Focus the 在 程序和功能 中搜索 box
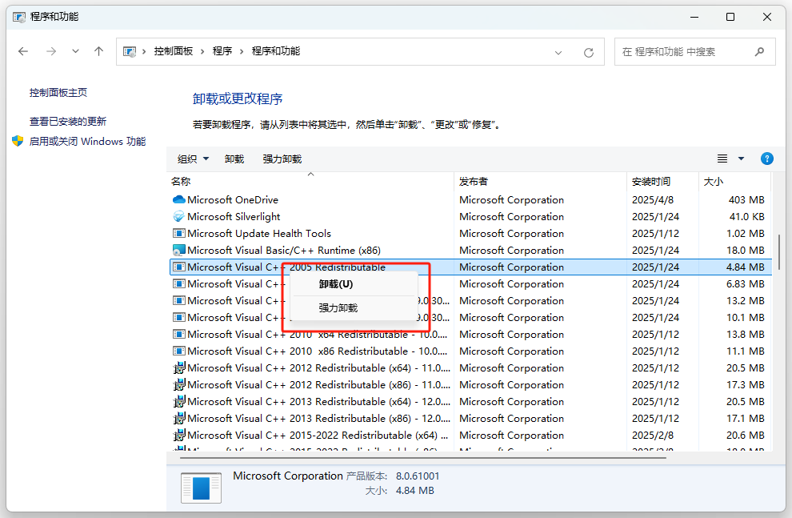This screenshot has width=792, height=518. (x=694, y=51)
